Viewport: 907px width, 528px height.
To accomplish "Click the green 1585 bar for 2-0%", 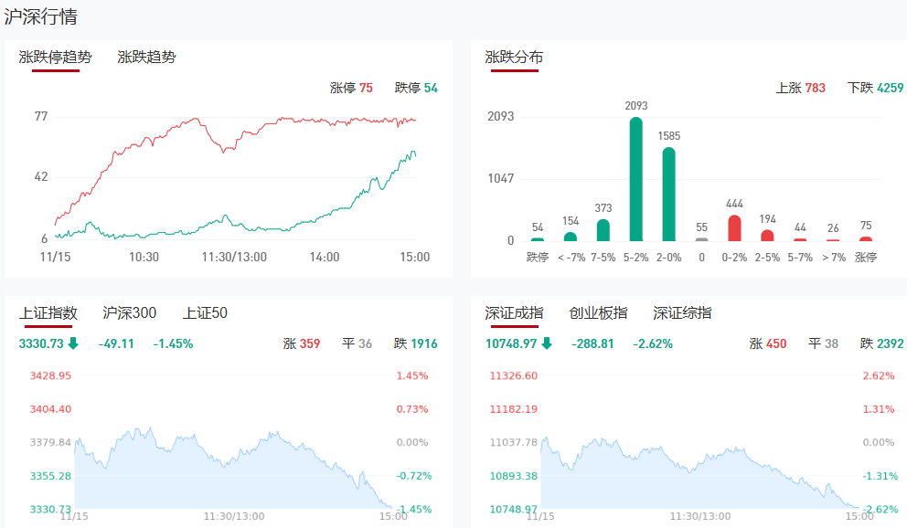I will tap(668, 195).
